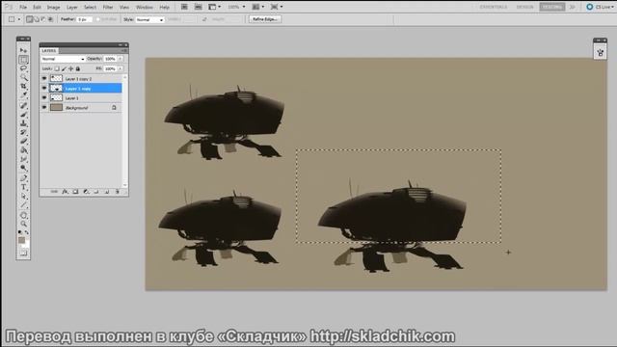The image size is (617, 347).
Task: Toggle the Anti-alias checkbox
Action: [x=98, y=19]
